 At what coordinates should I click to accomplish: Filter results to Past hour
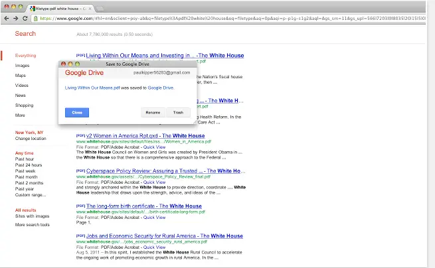pyautogui.click(x=25, y=159)
